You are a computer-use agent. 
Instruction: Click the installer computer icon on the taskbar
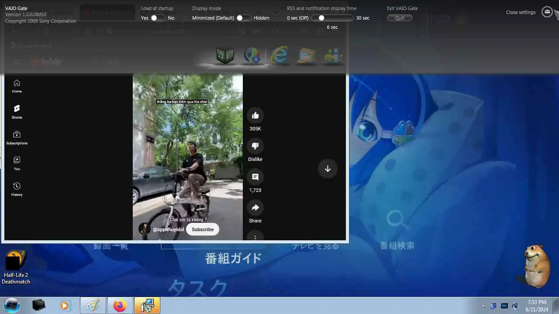click(147, 305)
